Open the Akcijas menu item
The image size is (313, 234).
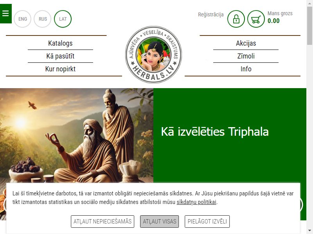click(x=246, y=43)
